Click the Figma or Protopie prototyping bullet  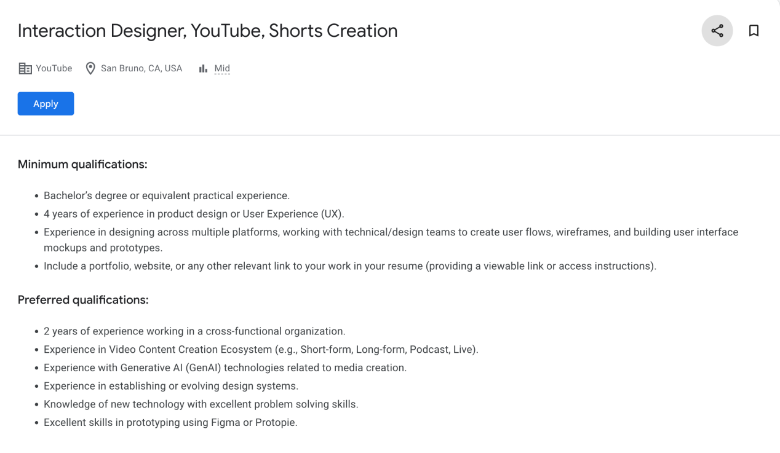point(170,423)
